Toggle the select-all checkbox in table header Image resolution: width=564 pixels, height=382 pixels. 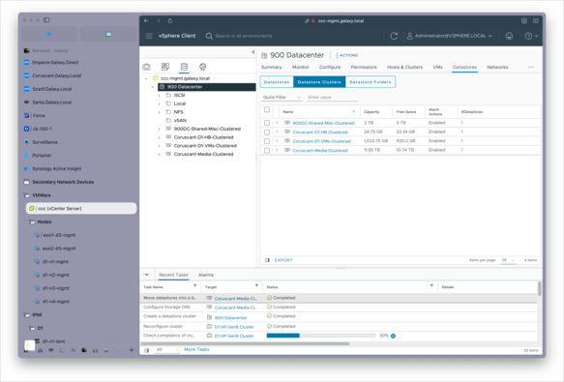pyautogui.click(x=267, y=110)
